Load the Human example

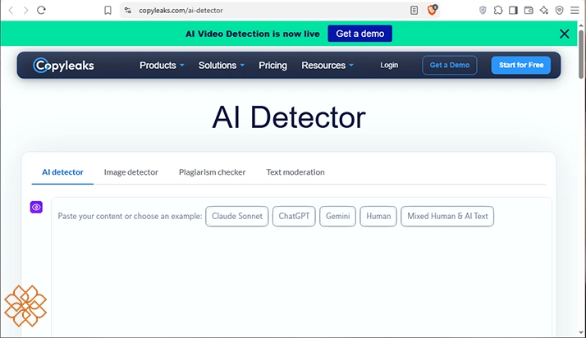point(378,217)
